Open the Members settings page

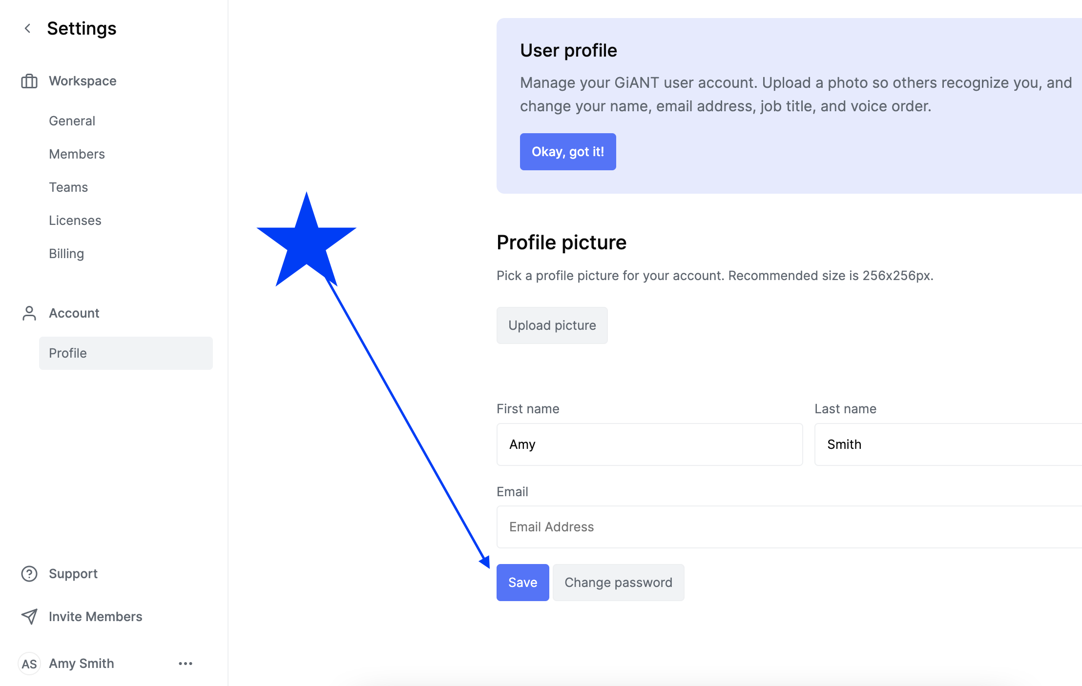[77, 154]
